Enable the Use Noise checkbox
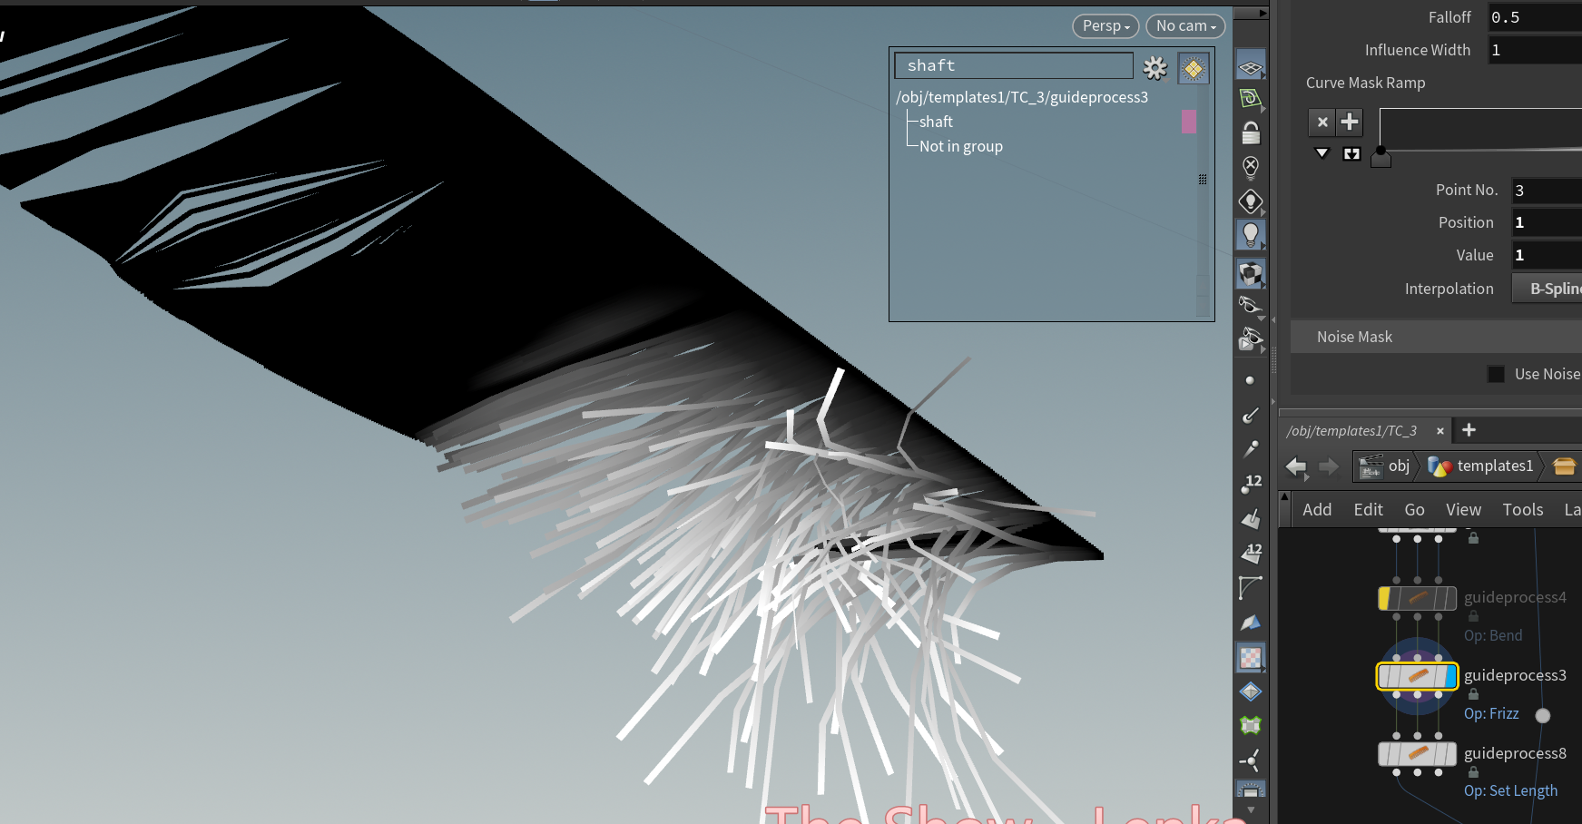 [x=1496, y=374]
